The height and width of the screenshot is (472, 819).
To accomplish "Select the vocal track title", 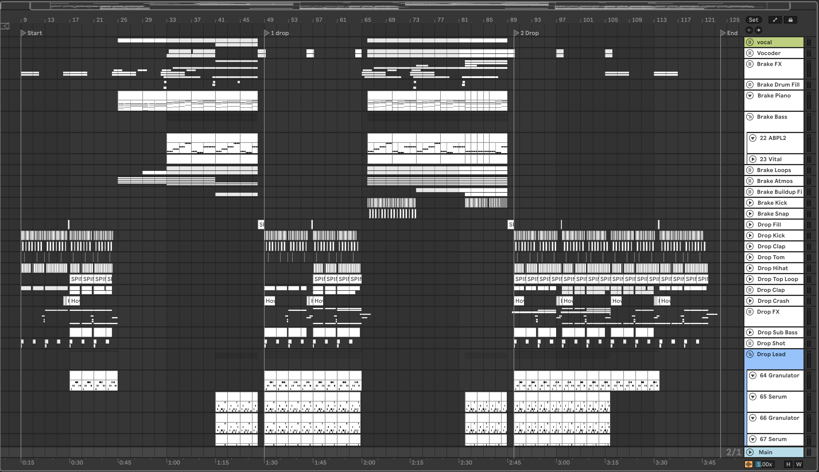I will click(764, 42).
